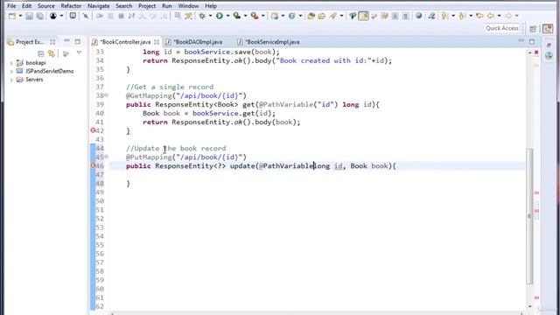The width and height of the screenshot is (560, 315).
Task: Open the Project menu
Action: tap(147, 6)
